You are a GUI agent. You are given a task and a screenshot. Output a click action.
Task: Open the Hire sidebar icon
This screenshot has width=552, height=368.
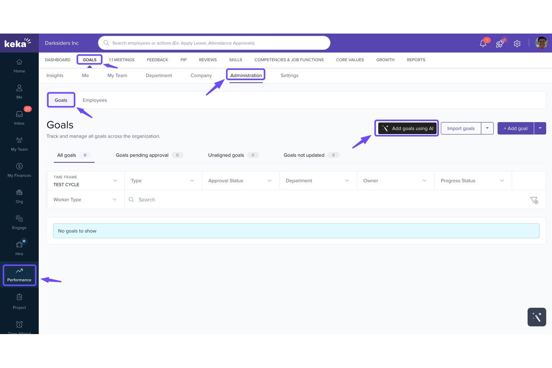pyautogui.click(x=19, y=248)
